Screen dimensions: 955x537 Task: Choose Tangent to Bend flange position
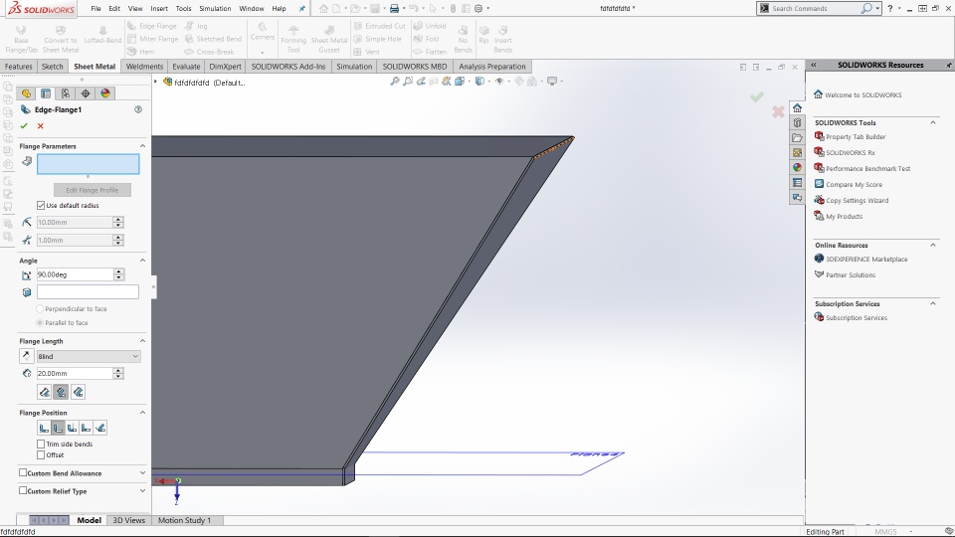(100, 428)
